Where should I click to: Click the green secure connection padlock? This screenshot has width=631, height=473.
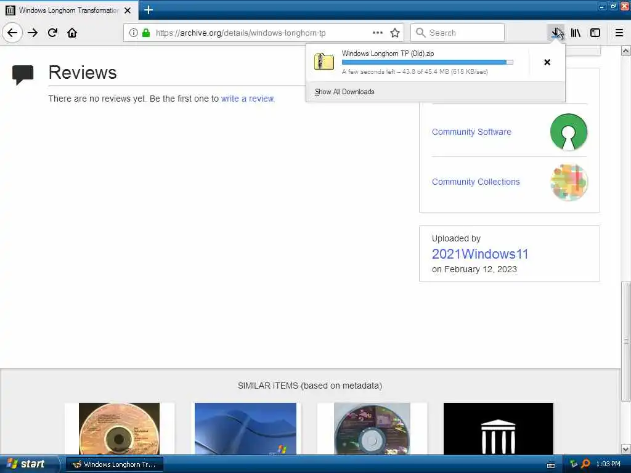click(x=146, y=33)
